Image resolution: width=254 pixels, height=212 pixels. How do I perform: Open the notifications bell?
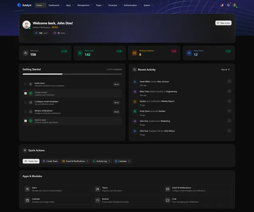click(228, 5)
